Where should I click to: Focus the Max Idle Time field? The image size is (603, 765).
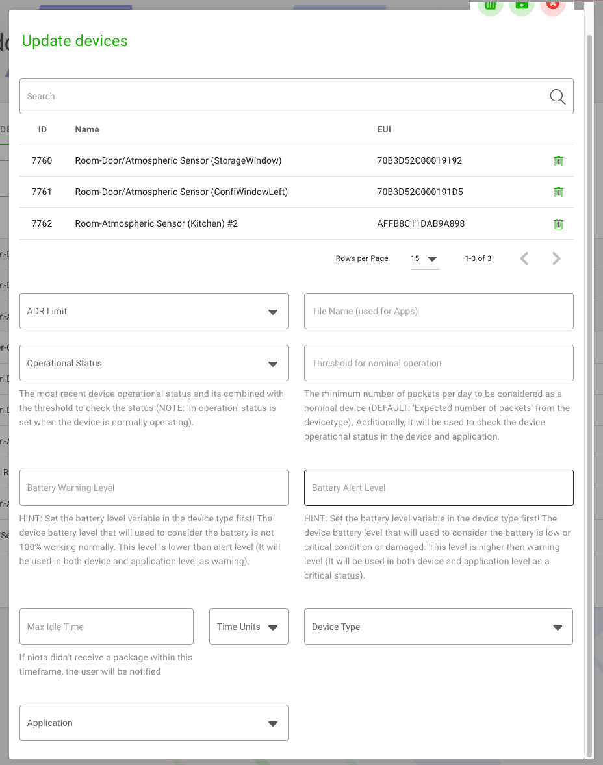[x=106, y=627]
